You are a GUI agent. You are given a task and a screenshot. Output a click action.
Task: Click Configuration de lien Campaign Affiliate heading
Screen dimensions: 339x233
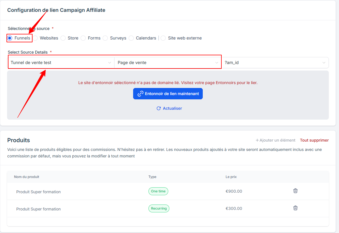pos(56,10)
